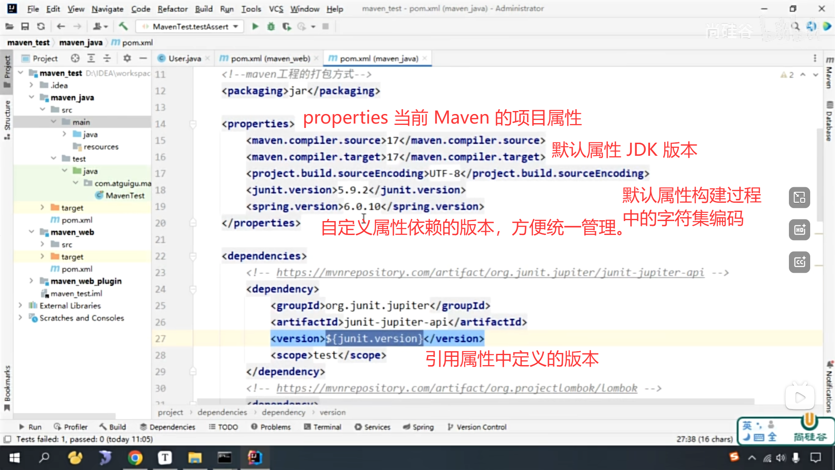Toggle fold marker on properties tag line

193,124
